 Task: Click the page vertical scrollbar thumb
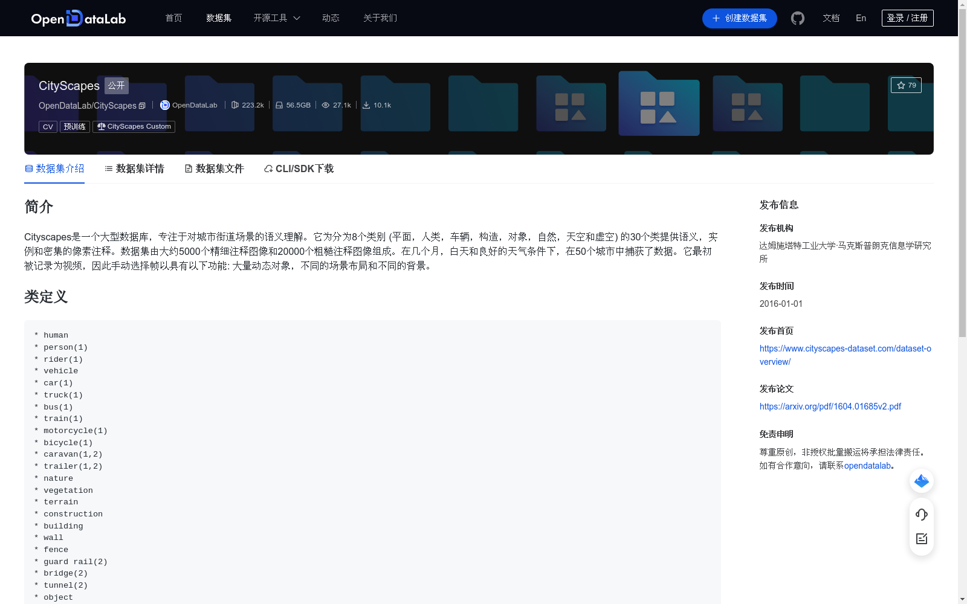click(x=962, y=172)
